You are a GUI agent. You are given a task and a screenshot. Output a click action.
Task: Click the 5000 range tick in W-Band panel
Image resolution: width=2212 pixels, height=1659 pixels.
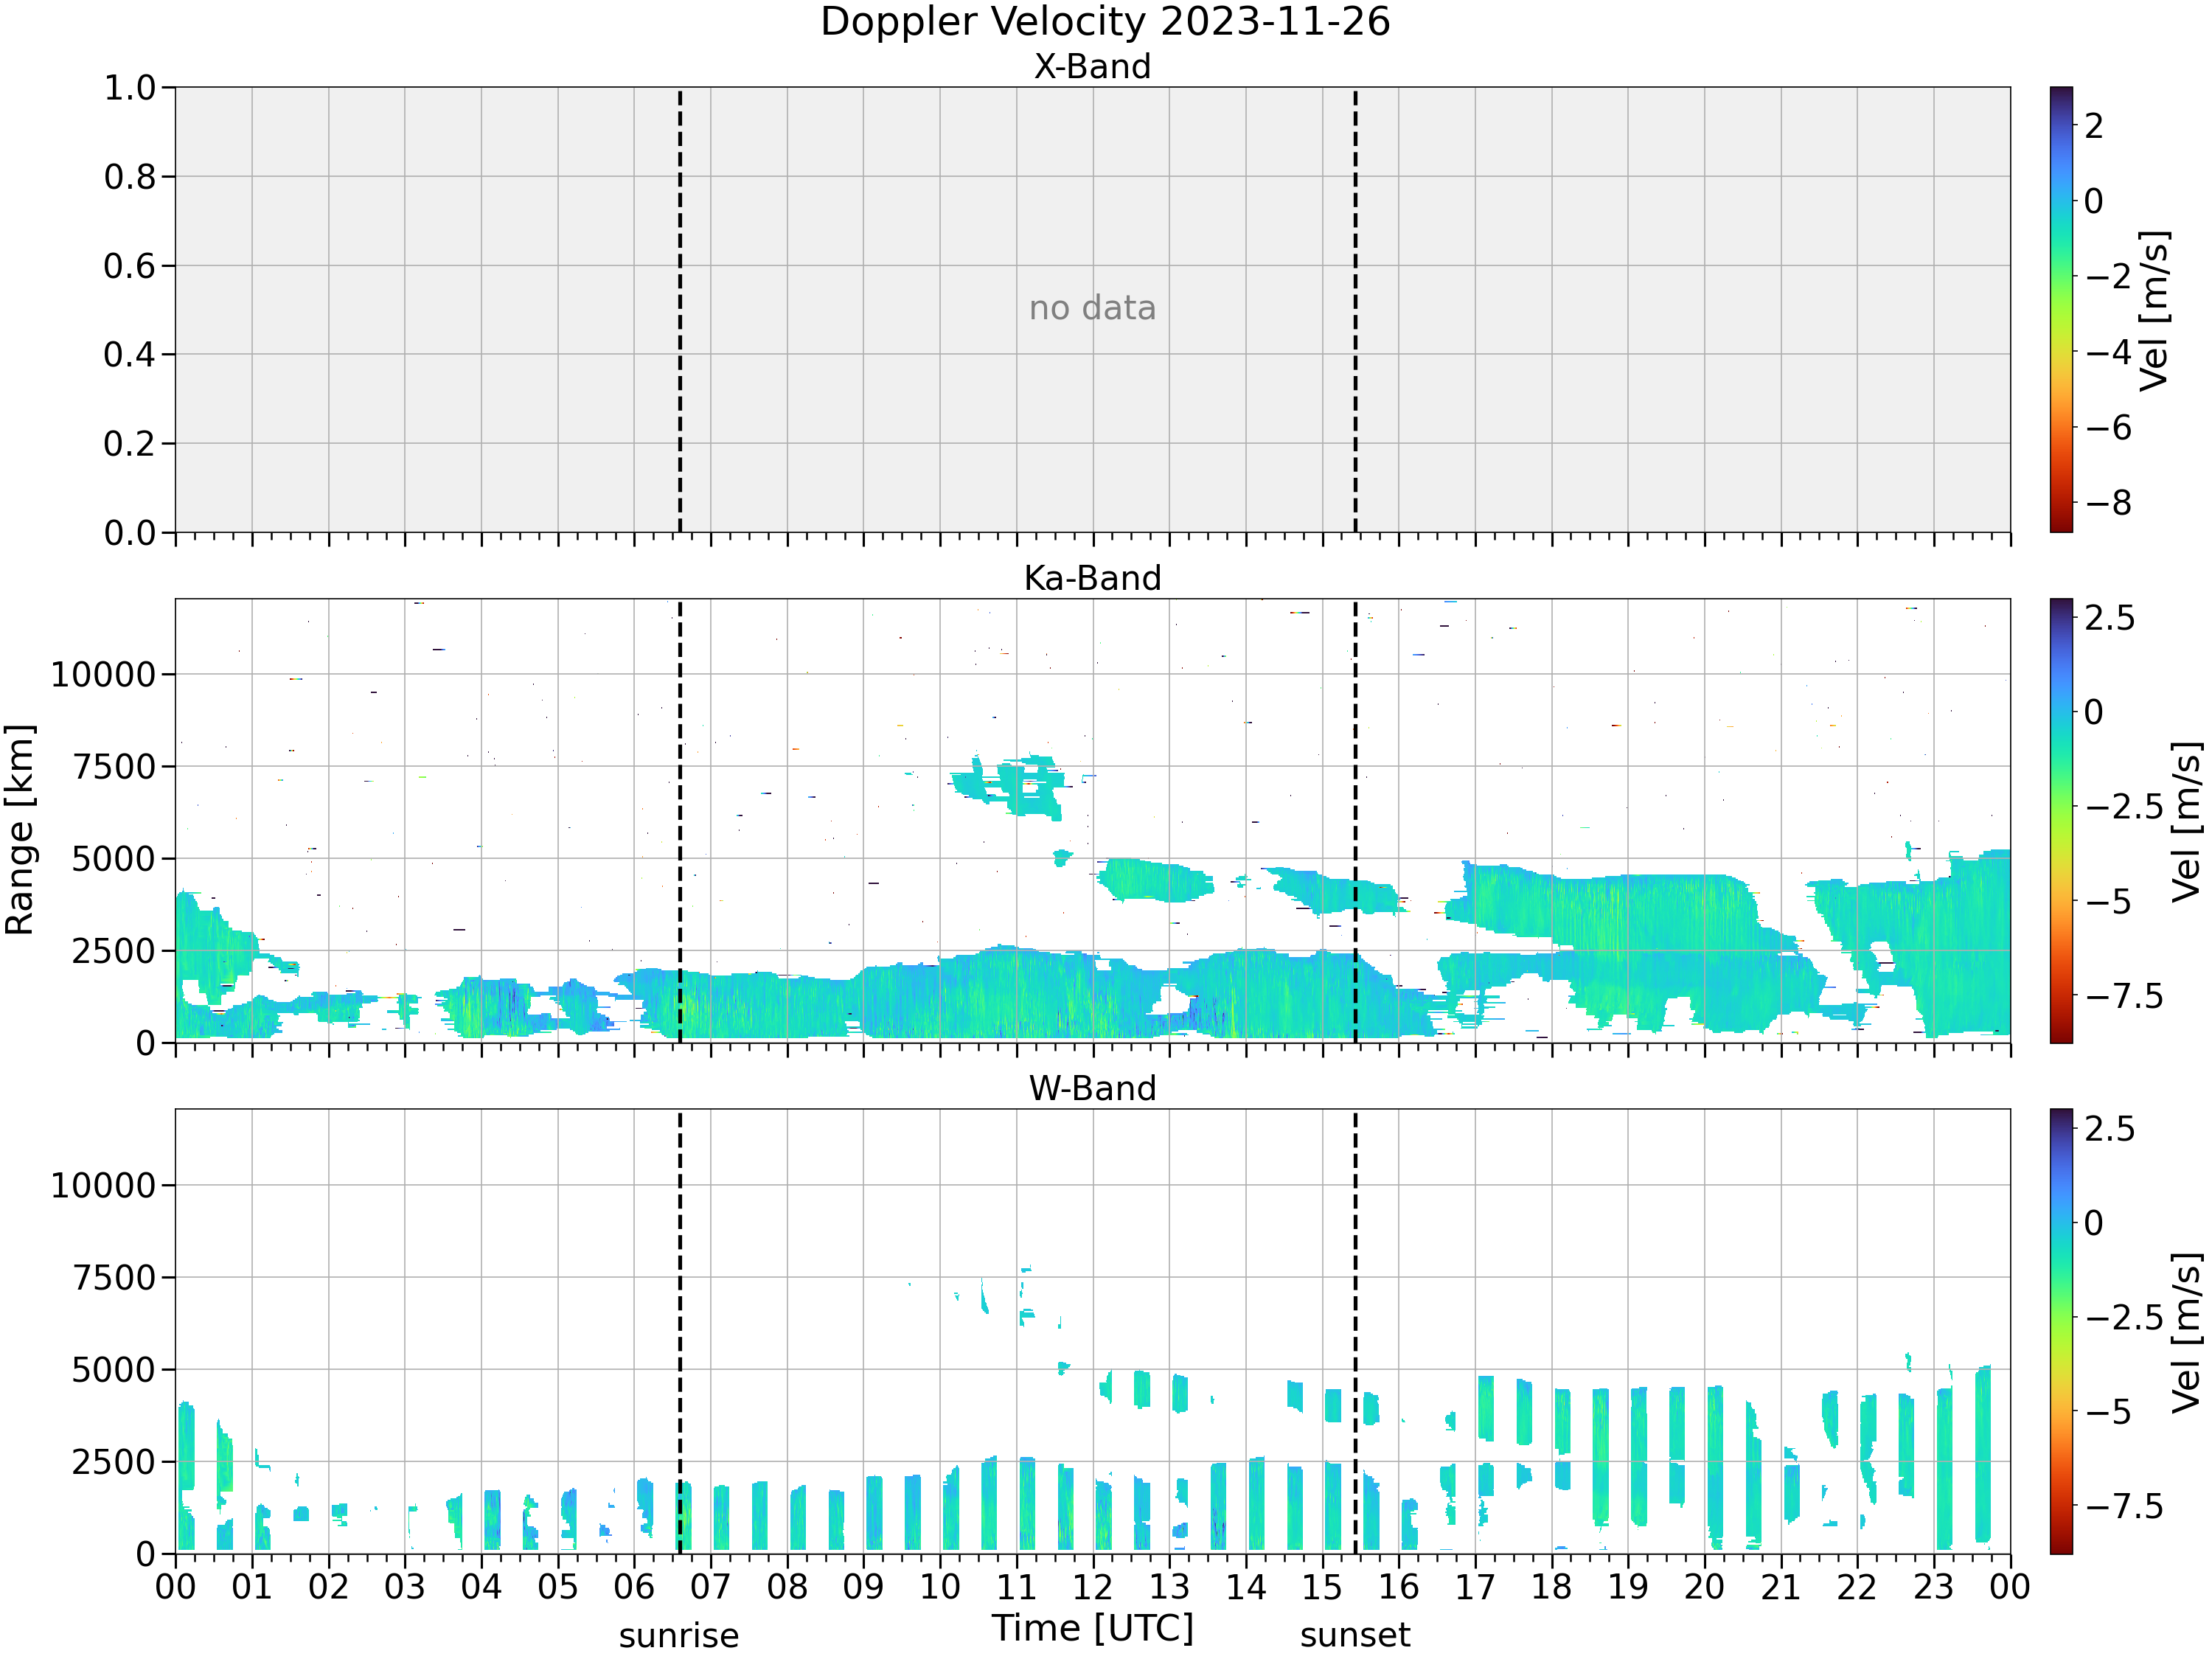[x=114, y=1370]
